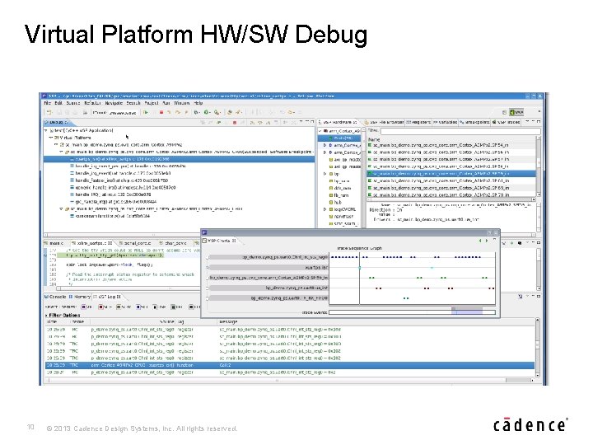Image resolution: width=593 pixels, height=445 pixels.
Task: Select hub in hardware tree
Action: (338, 202)
